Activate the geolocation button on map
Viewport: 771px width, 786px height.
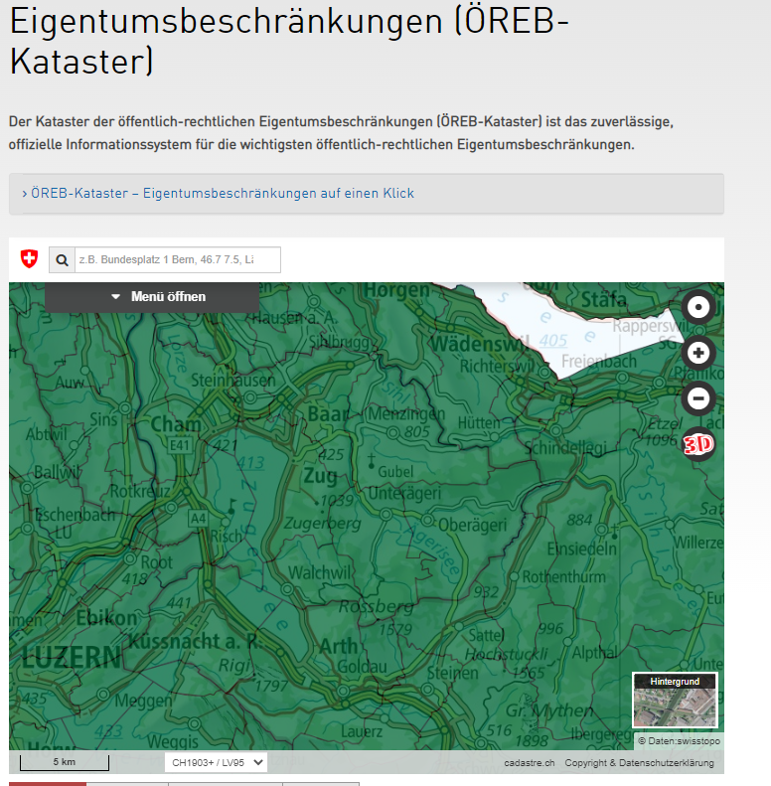point(698,307)
